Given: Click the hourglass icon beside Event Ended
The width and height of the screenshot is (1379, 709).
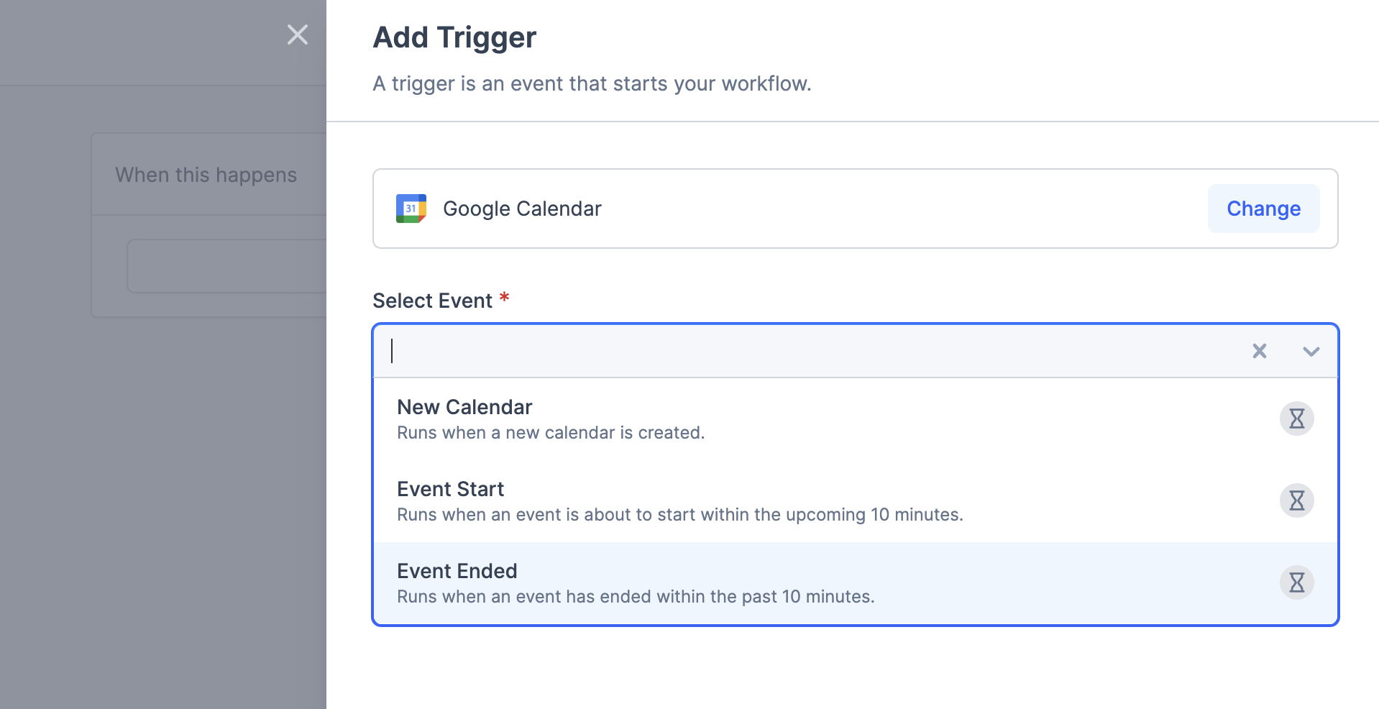Looking at the screenshot, I should [1296, 582].
